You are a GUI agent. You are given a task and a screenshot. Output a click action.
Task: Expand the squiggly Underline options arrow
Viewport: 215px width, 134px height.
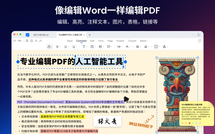(x=77, y=47)
